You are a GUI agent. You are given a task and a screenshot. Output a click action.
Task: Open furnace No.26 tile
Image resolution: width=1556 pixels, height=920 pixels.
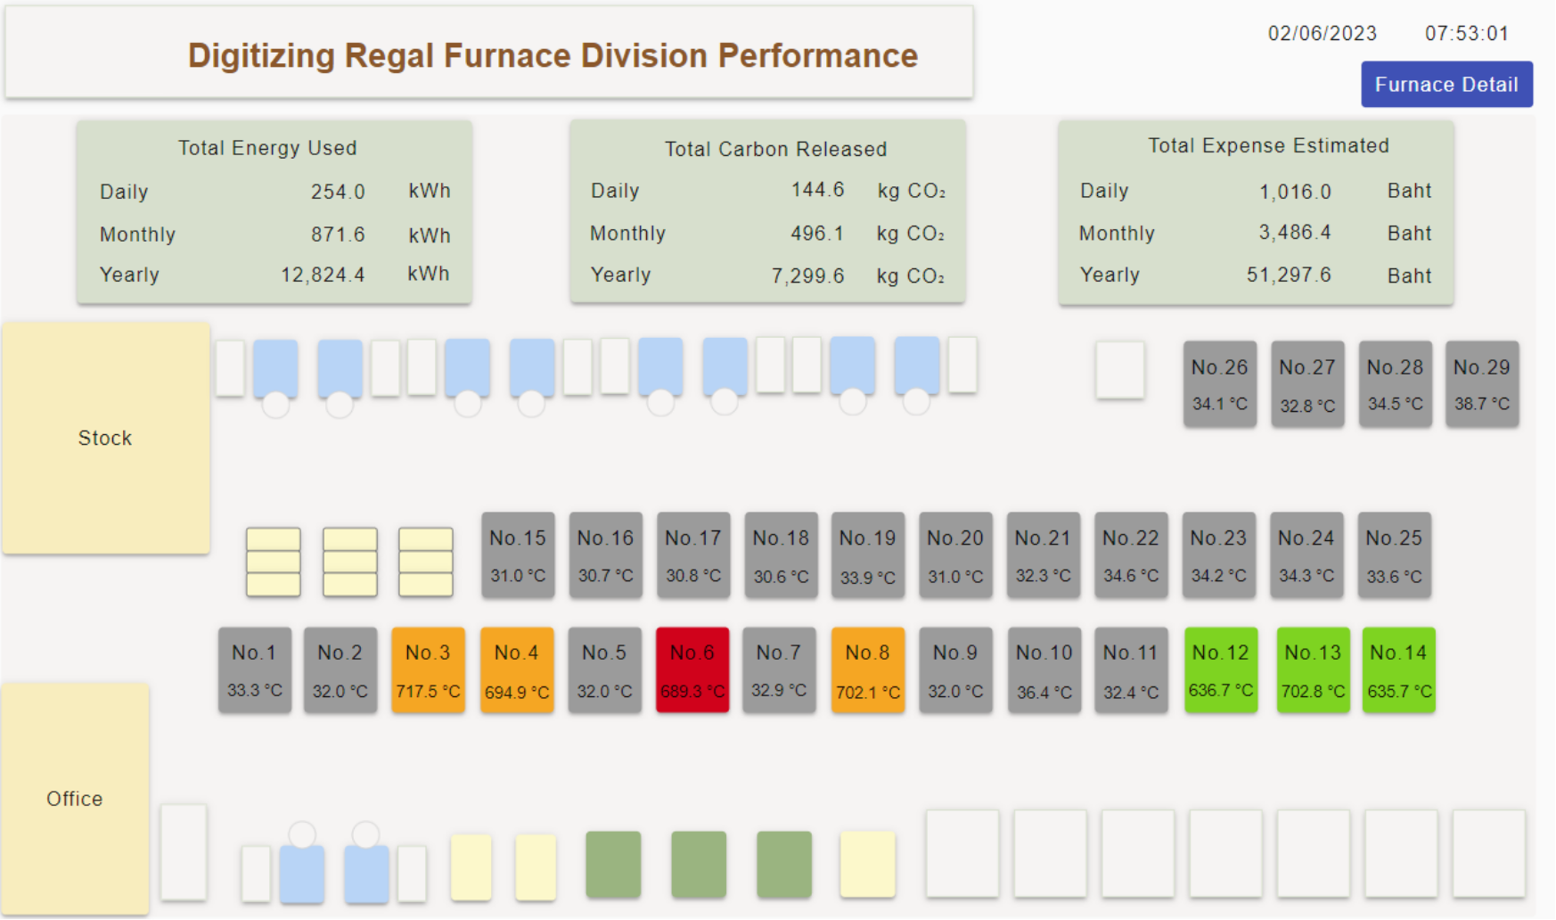1219,384
